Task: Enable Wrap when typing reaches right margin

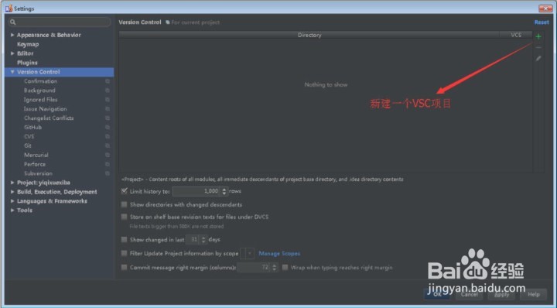Action: tap(285, 268)
